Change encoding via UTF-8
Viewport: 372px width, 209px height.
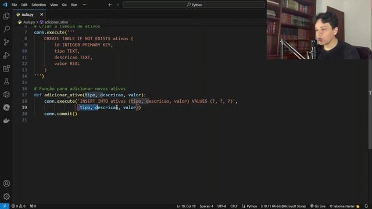(x=222, y=206)
